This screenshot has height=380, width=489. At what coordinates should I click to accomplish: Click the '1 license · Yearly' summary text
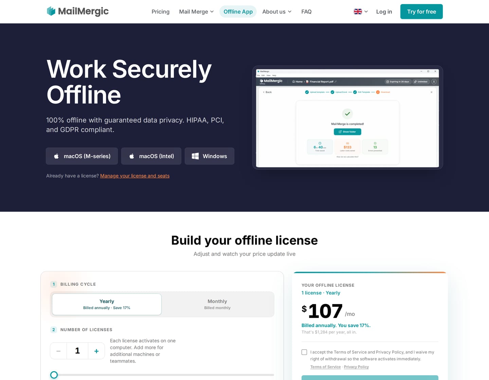tap(321, 293)
